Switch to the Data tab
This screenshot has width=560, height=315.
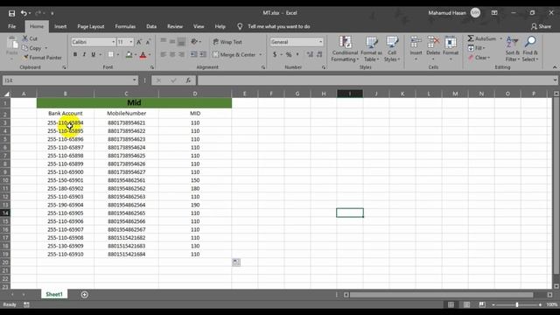[151, 26]
